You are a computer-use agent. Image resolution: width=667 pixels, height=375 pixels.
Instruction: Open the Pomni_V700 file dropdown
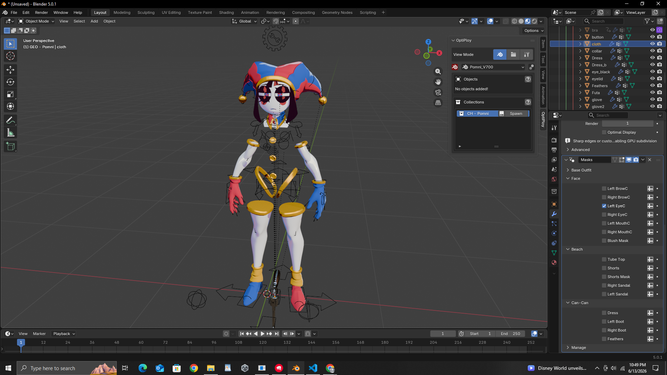pos(493,67)
